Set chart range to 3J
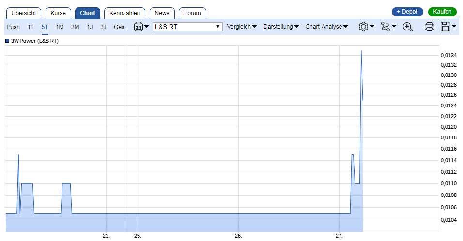The width and height of the screenshot is (463, 241). point(103,27)
